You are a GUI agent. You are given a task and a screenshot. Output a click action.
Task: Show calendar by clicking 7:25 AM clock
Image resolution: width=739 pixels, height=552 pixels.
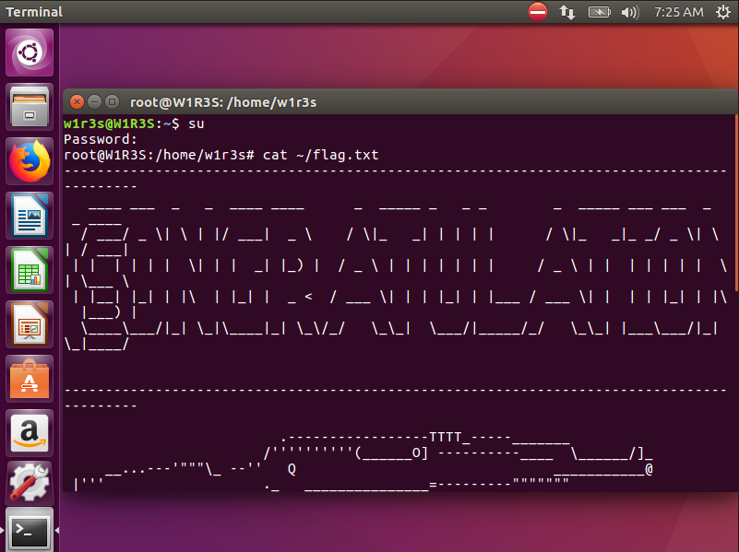(x=678, y=12)
